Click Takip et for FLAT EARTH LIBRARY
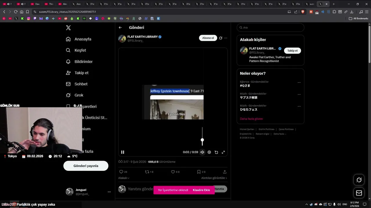 (x=292, y=51)
